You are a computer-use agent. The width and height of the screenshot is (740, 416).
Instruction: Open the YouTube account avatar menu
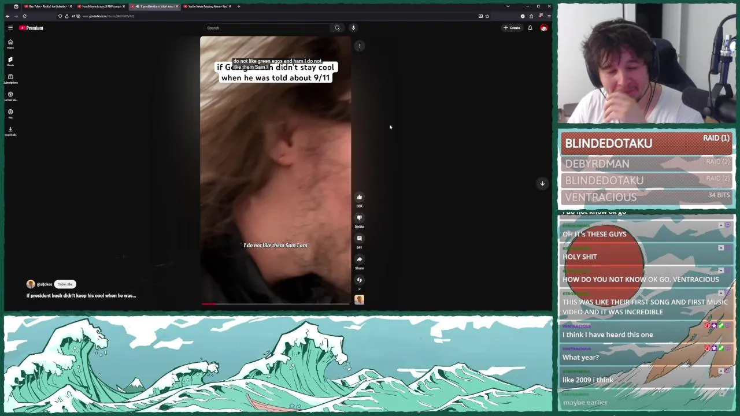pyautogui.click(x=543, y=28)
